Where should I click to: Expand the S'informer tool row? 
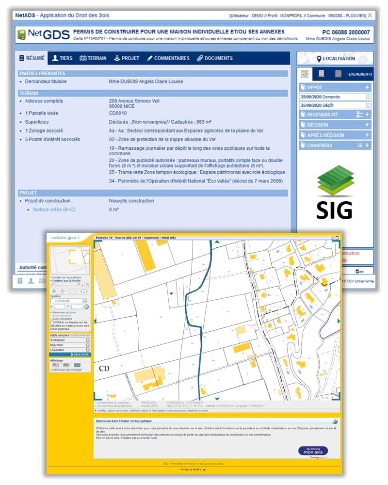pos(70,340)
